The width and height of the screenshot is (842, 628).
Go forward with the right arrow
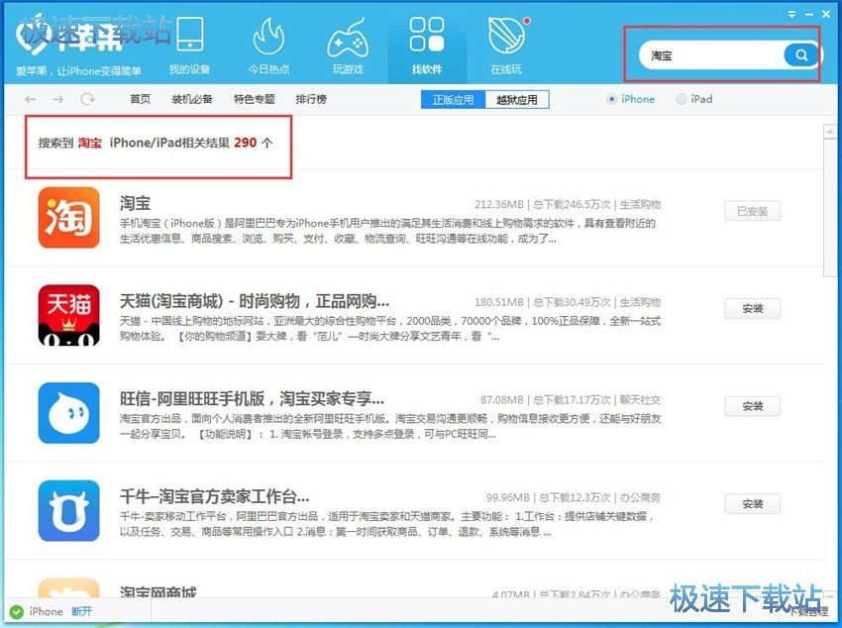58,99
